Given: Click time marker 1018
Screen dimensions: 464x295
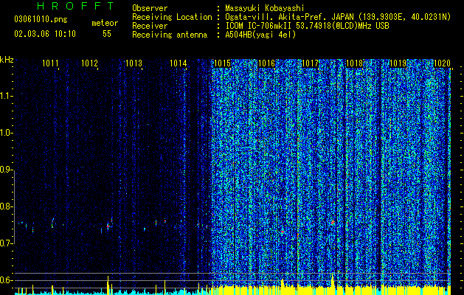Looking at the screenshot, I should (x=354, y=63).
